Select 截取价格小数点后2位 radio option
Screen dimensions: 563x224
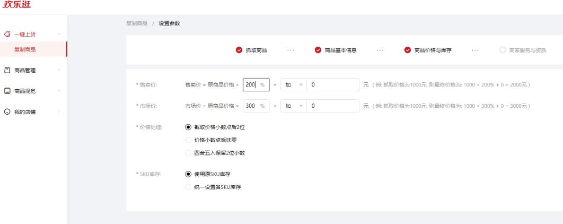pos(188,127)
